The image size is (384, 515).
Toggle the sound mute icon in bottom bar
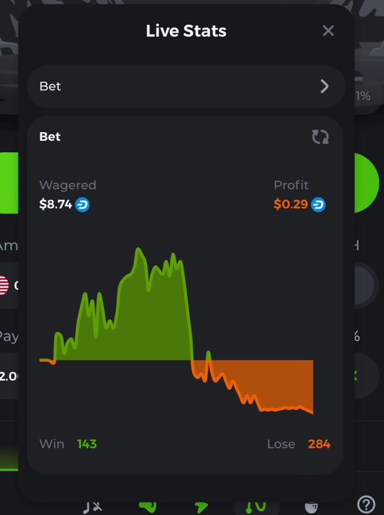click(x=92, y=507)
